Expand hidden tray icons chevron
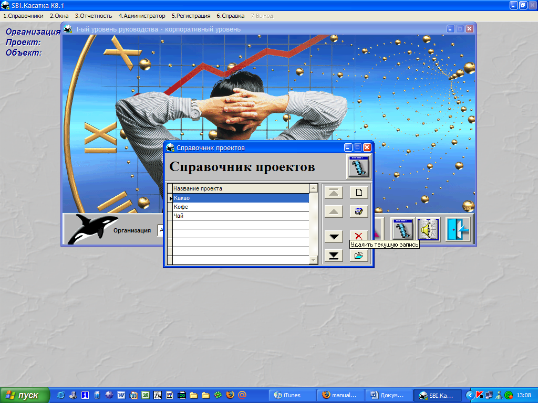The image size is (538, 403). (470, 396)
